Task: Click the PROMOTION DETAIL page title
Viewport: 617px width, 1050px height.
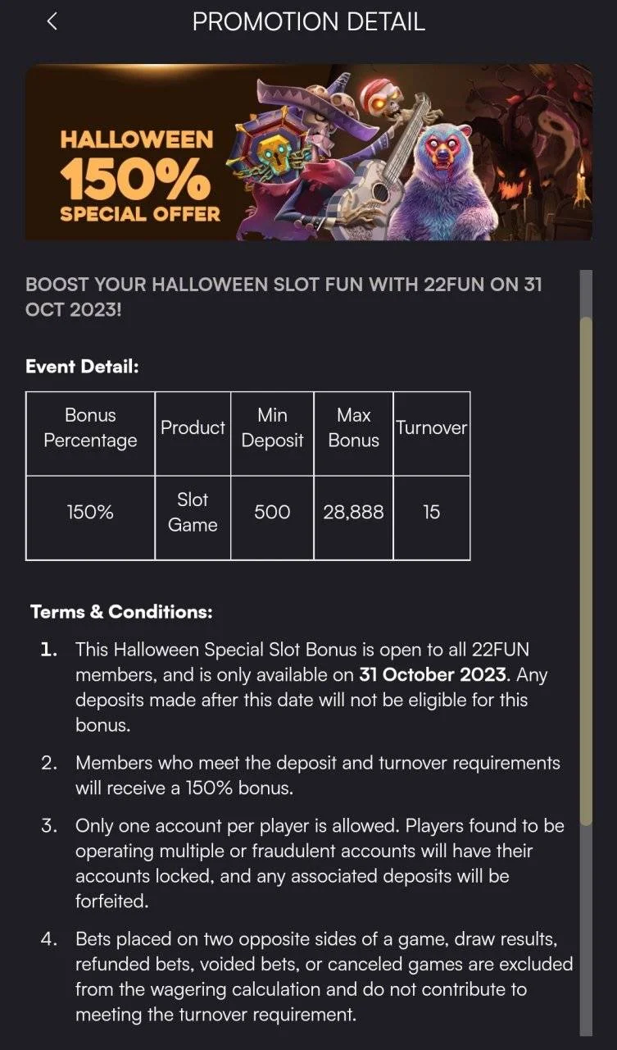Action: click(x=308, y=22)
